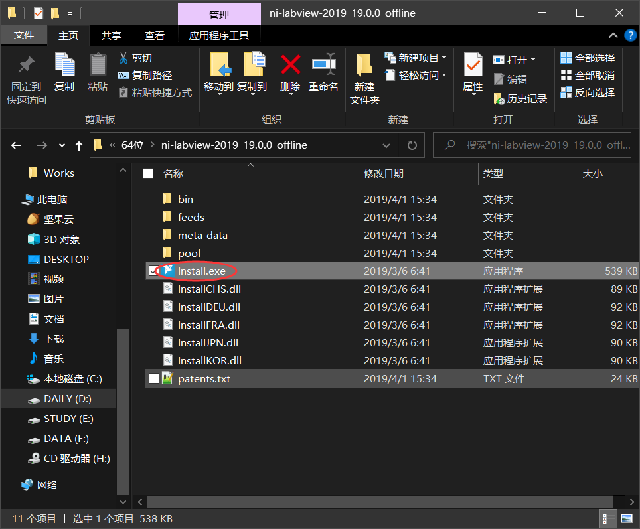Click the New folder icon

pos(364,64)
